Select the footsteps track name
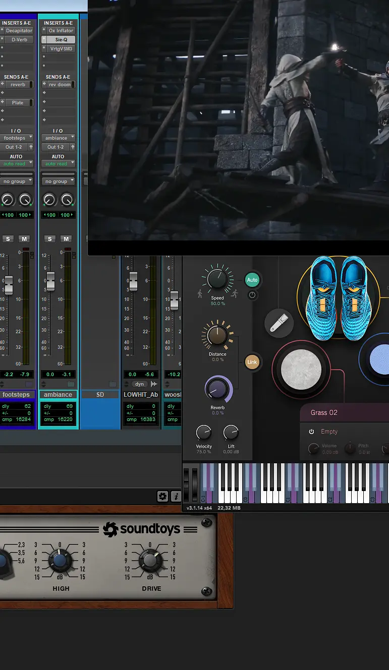Screen dimensions: 389x670 [x=17, y=395]
